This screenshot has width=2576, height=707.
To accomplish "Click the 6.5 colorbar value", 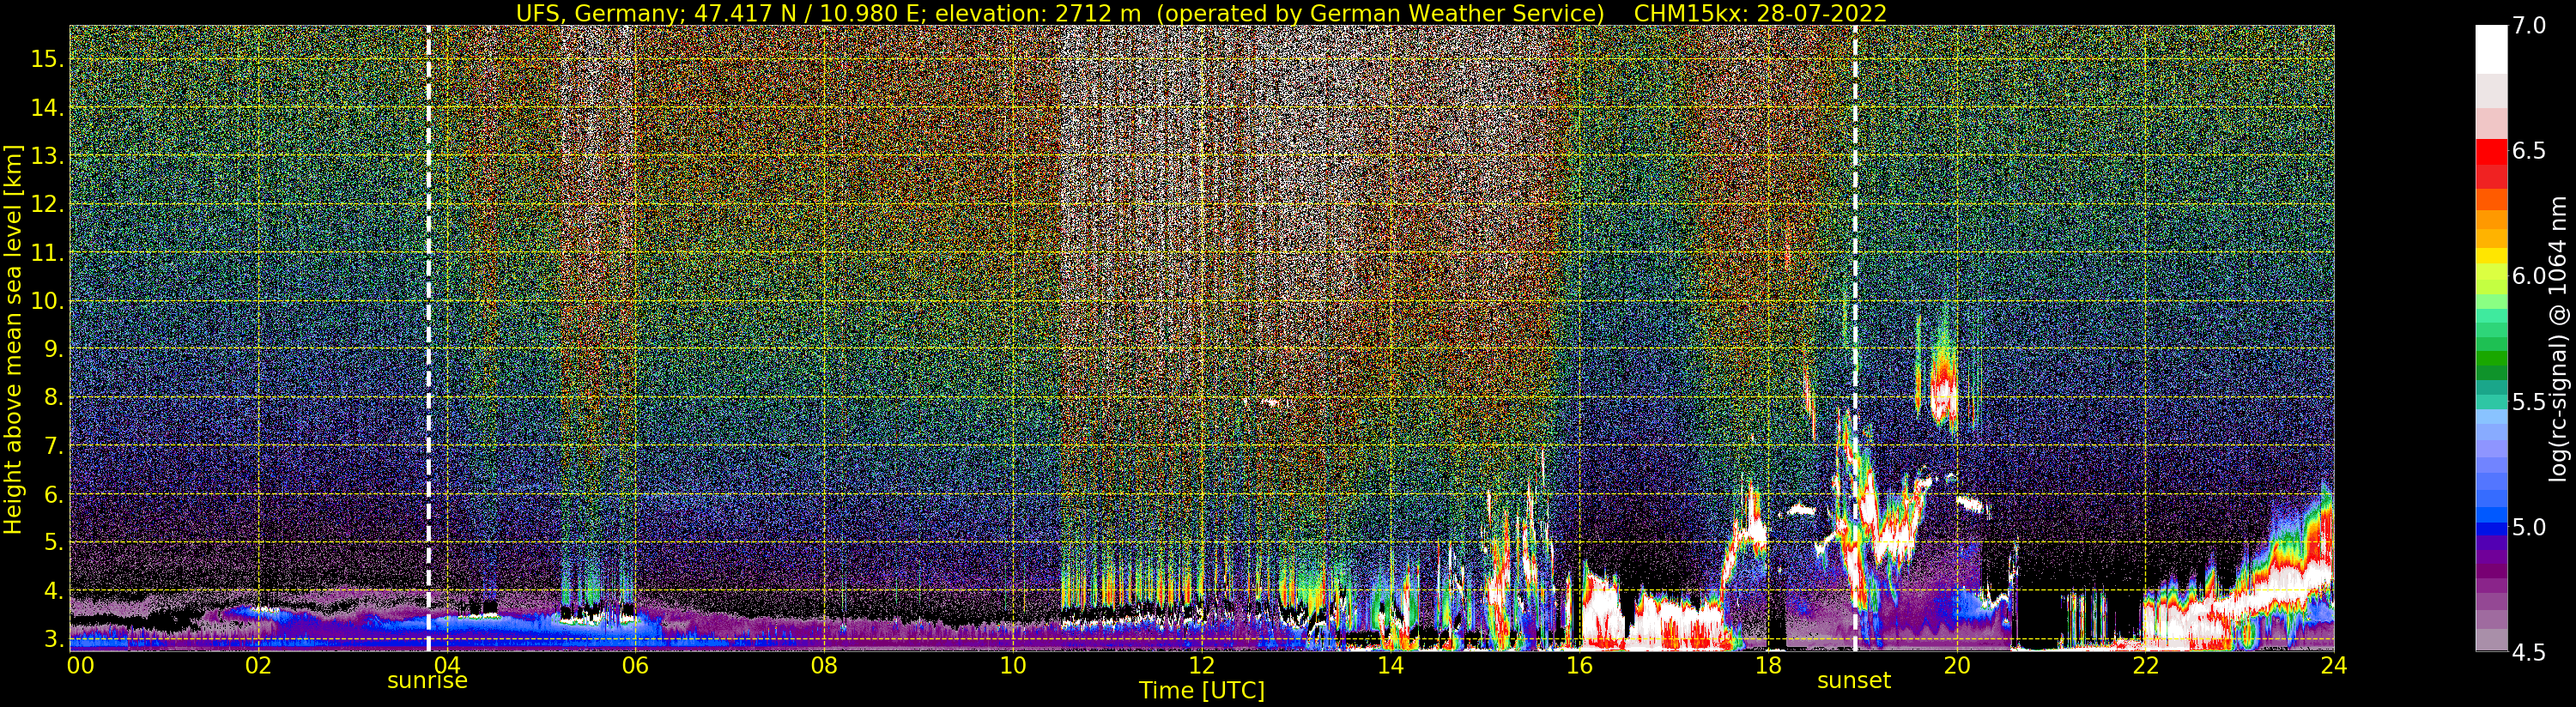I will (x=2528, y=151).
